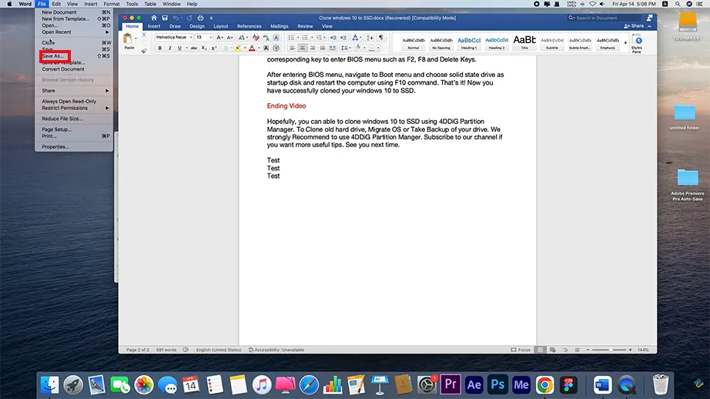The height and width of the screenshot is (399, 710).
Task: Click the word count in status bar
Action: tap(166, 350)
